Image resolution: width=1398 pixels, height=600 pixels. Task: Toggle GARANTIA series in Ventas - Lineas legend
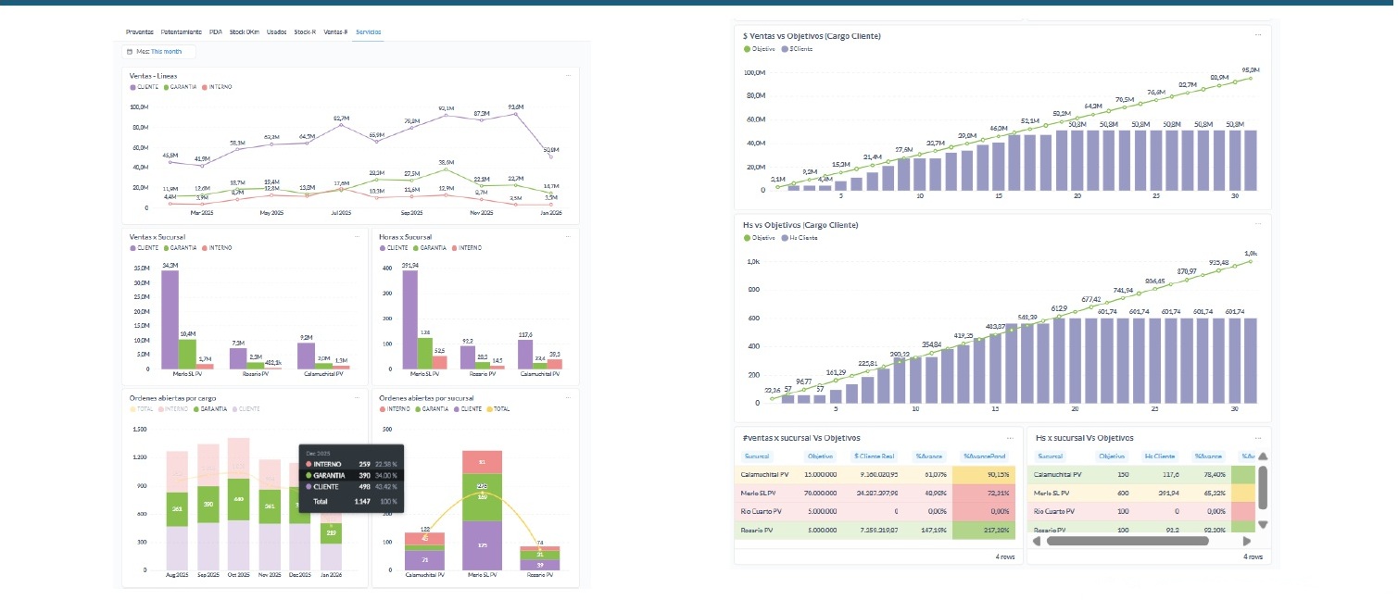coord(180,86)
